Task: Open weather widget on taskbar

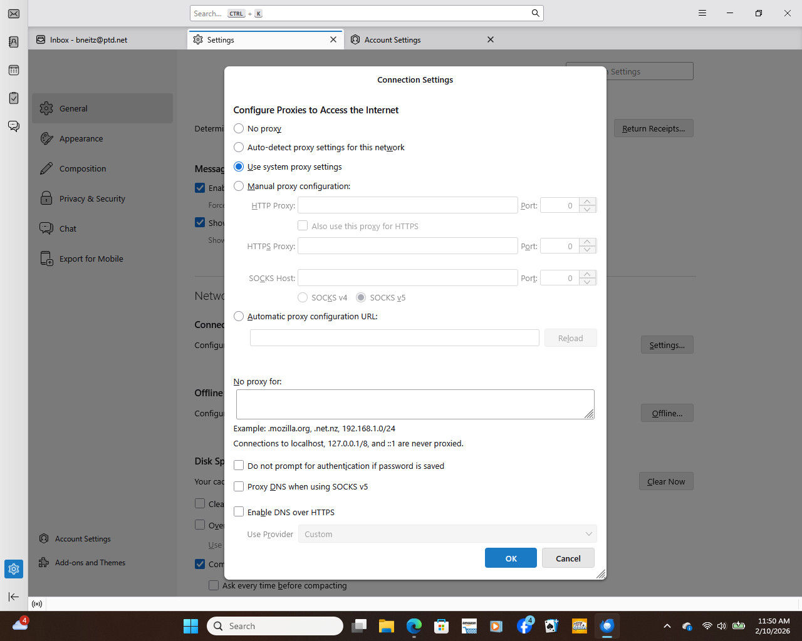Action: (20, 624)
